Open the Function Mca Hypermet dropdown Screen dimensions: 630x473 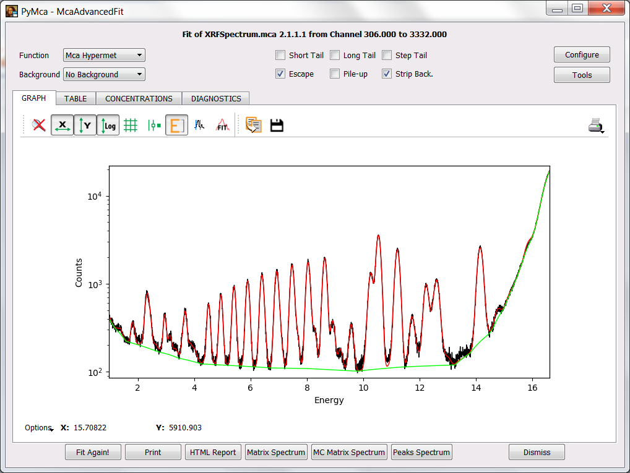click(104, 55)
